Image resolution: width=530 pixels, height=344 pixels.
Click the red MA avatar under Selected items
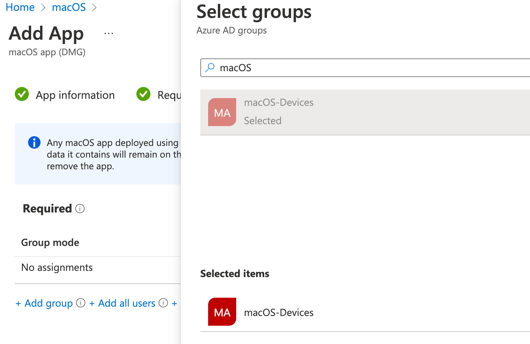(x=222, y=312)
